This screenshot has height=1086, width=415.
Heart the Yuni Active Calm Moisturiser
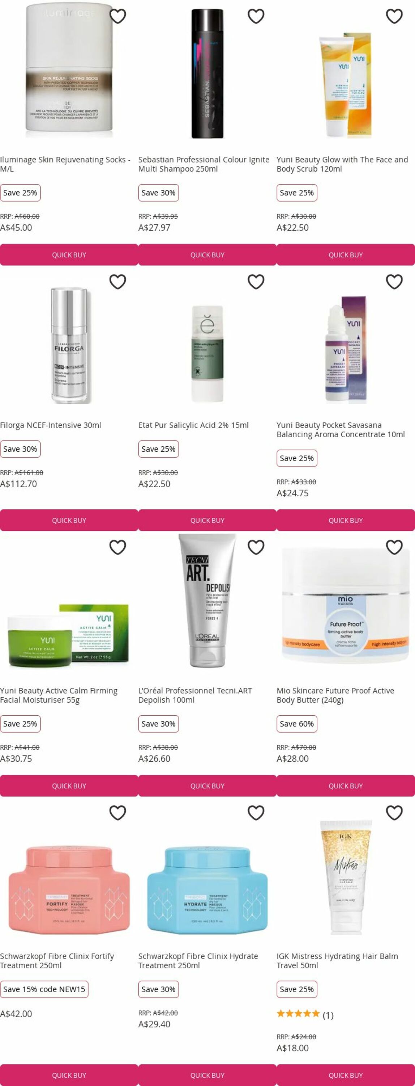pos(117,547)
